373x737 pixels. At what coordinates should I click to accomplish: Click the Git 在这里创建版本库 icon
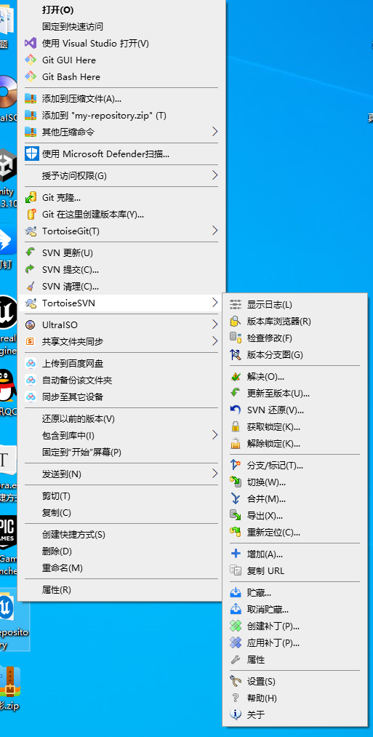(x=31, y=215)
